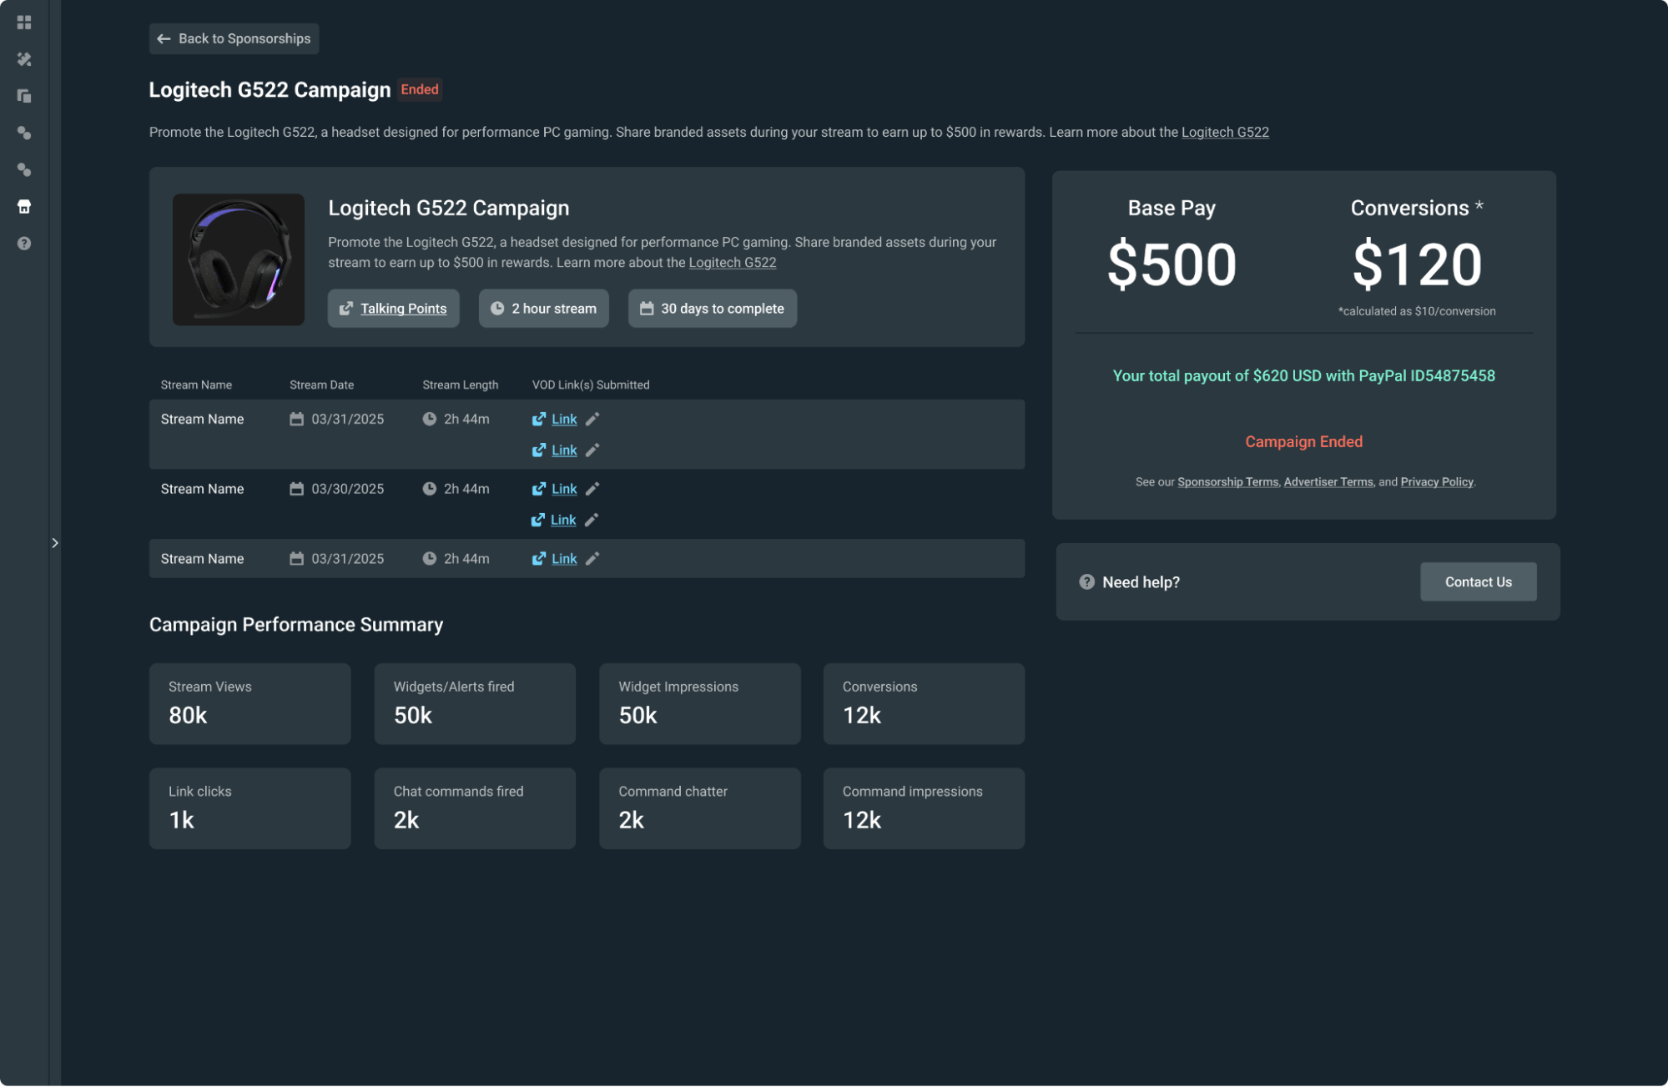
Task: Click the two-circles icon just above the store icon
Action: click(x=24, y=169)
